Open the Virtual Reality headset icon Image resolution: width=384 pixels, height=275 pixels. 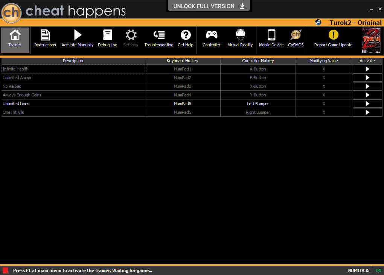click(240, 35)
